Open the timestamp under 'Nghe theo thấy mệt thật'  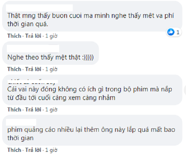tap(51, 69)
